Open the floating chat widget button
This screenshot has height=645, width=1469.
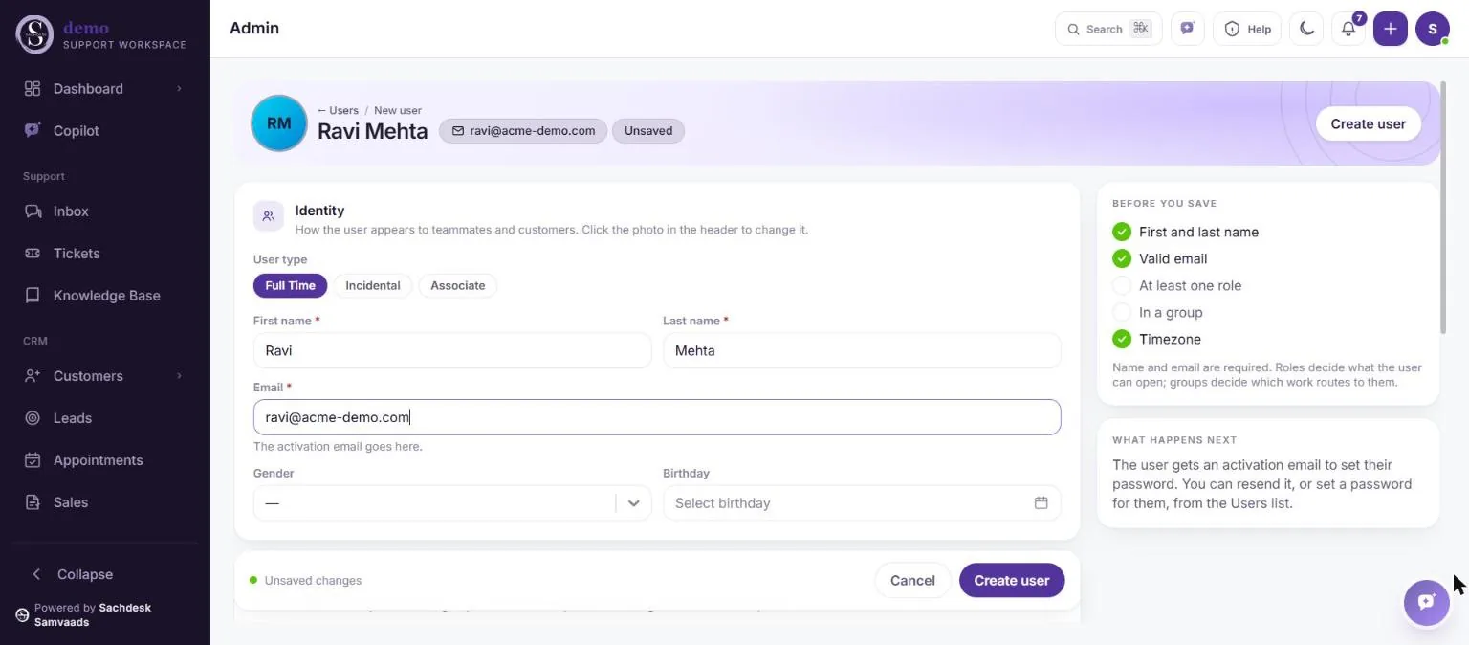tap(1426, 602)
